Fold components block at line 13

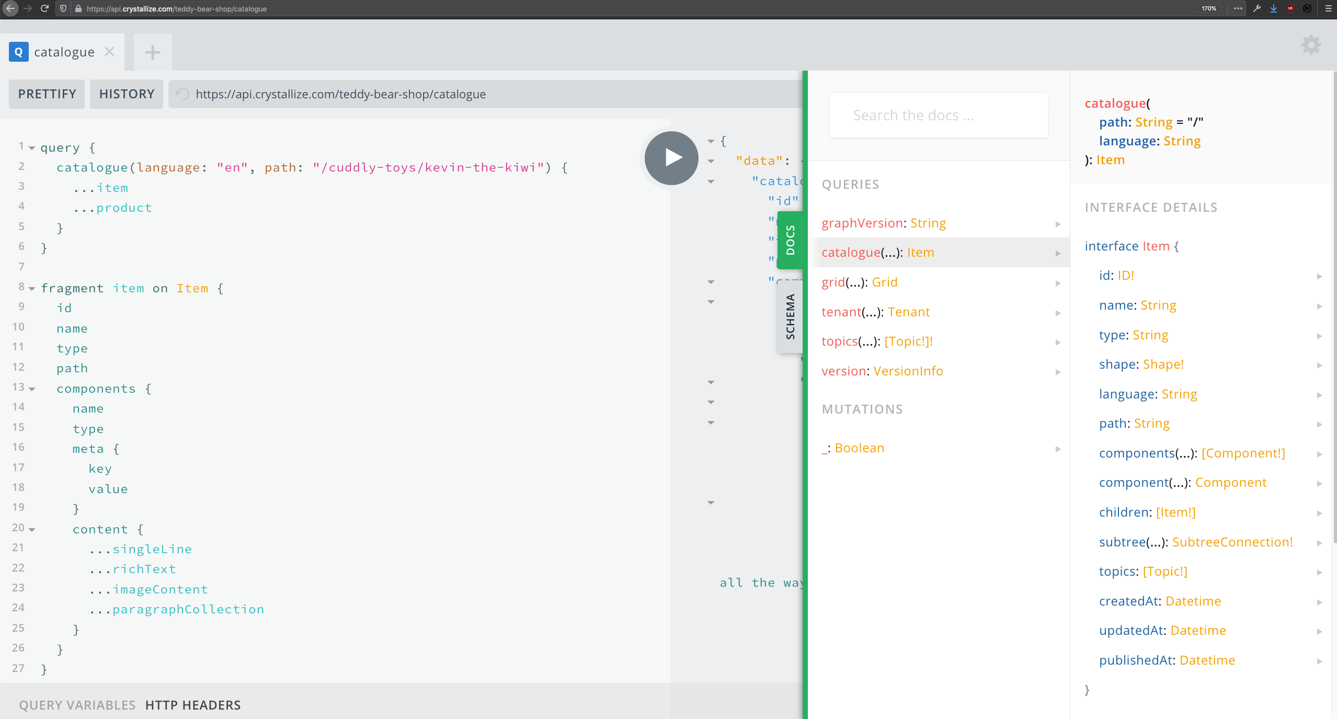[x=32, y=389]
